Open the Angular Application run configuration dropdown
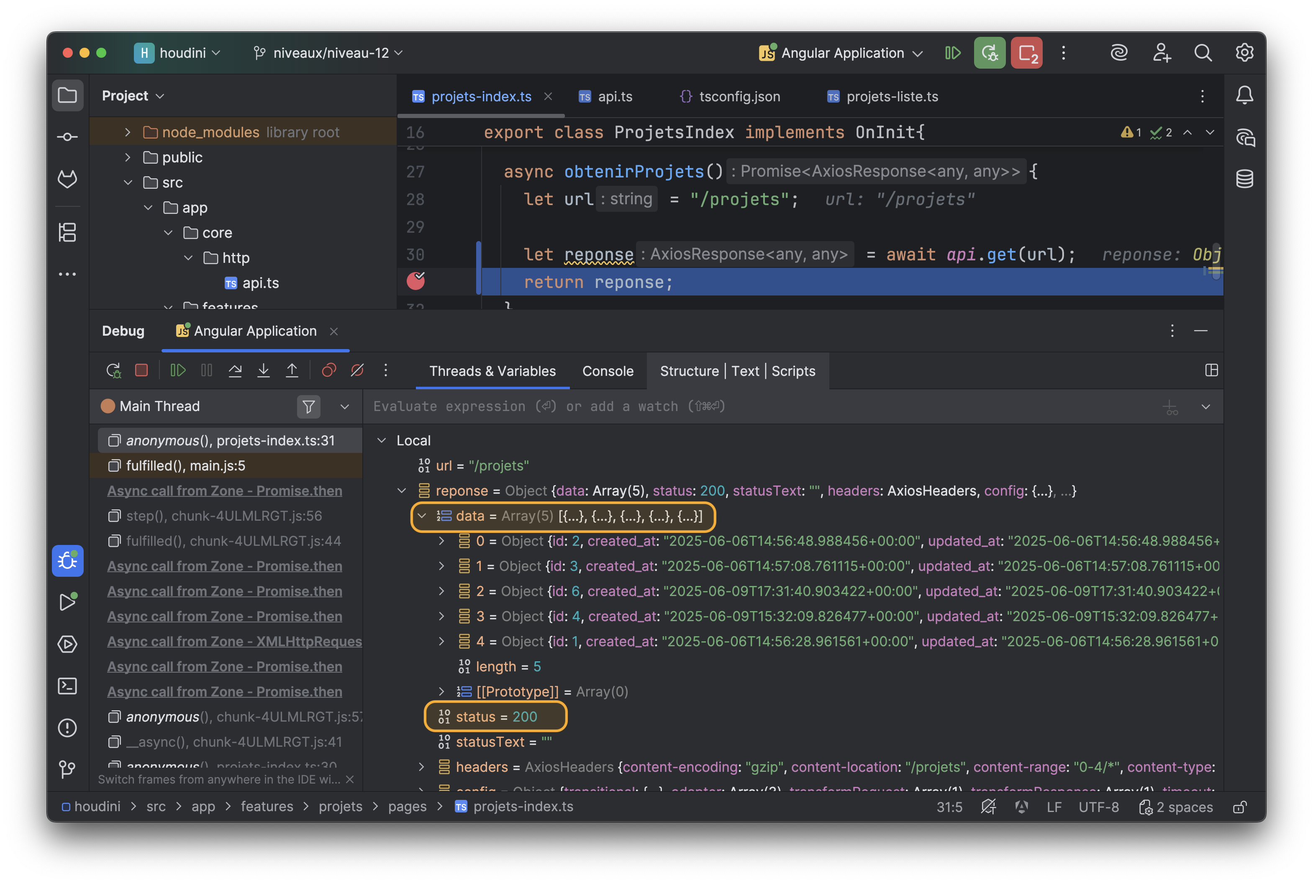1313x884 pixels. click(841, 53)
